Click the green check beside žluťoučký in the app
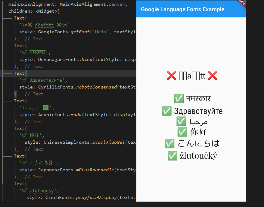The width and height of the screenshot is (264, 207). click(x=172, y=156)
